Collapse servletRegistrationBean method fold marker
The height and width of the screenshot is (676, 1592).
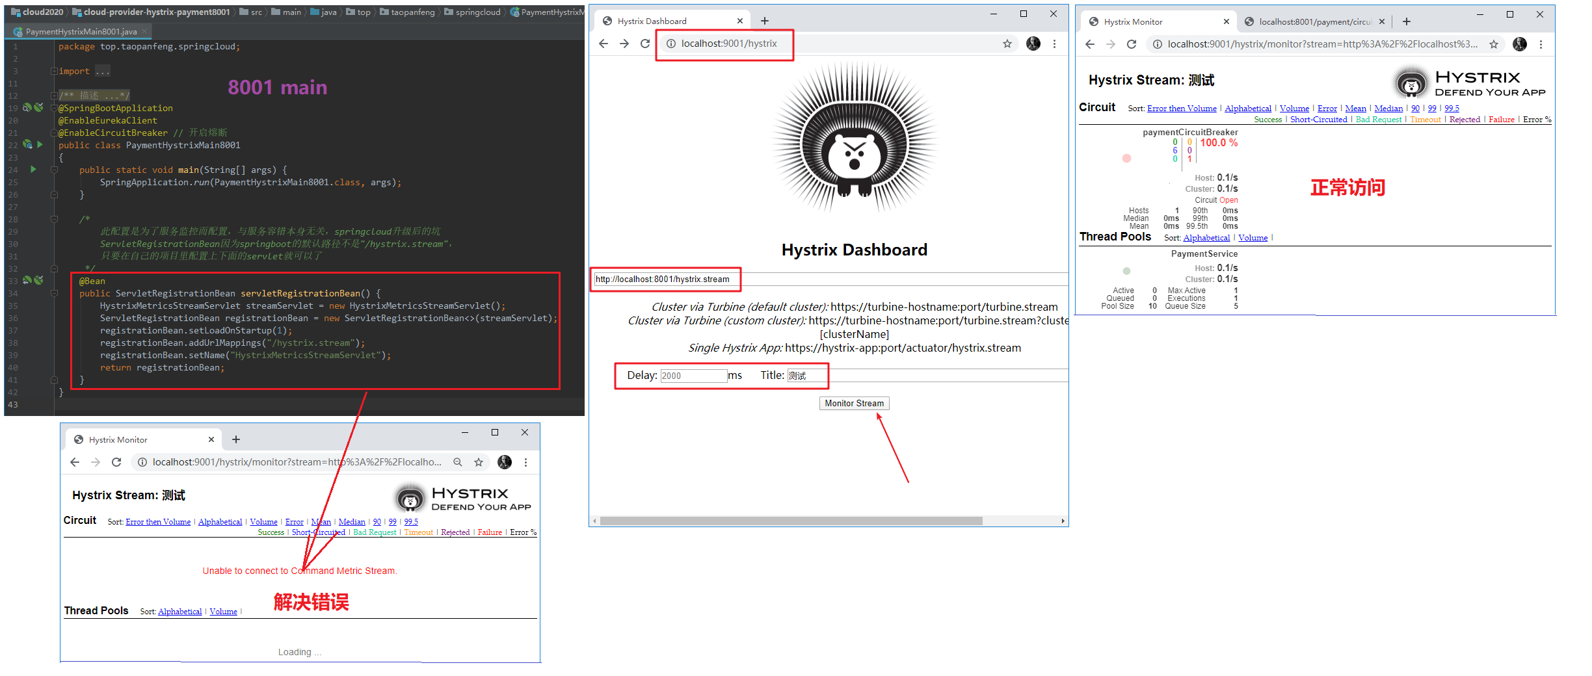click(x=55, y=293)
